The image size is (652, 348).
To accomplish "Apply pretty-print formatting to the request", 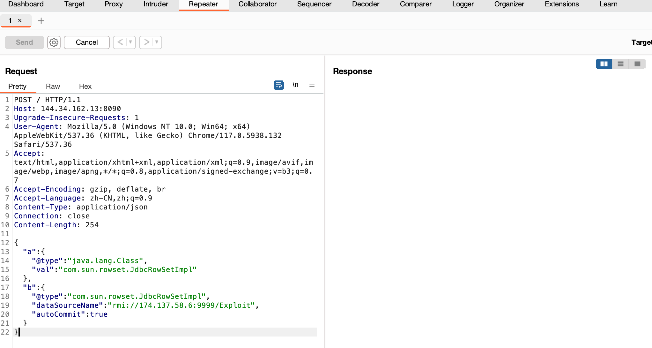I will click(278, 85).
